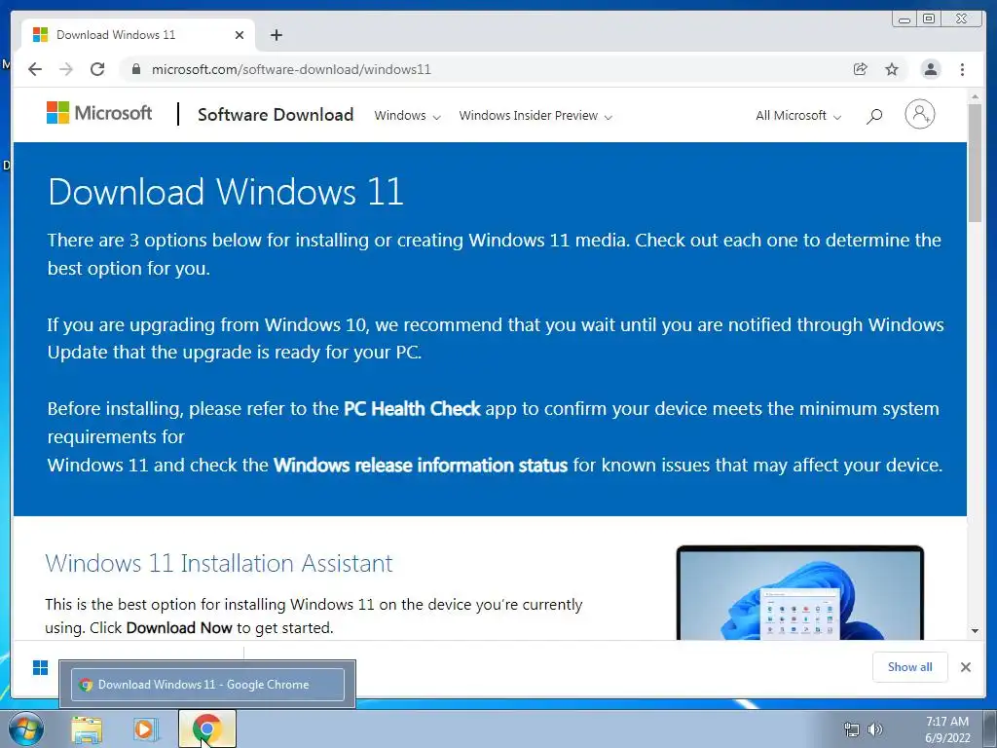Click the scrollbar down arrow
Image resolution: width=997 pixels, height=748 pixels.
pos(975,631)
